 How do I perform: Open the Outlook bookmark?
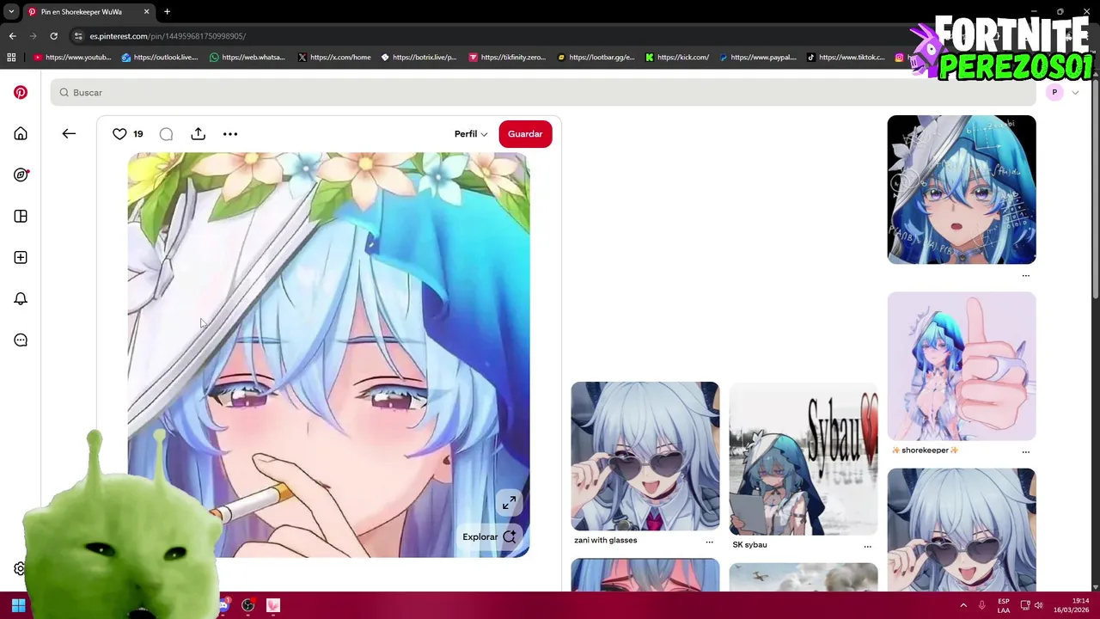pyautogui.click(x=160, y=58)
